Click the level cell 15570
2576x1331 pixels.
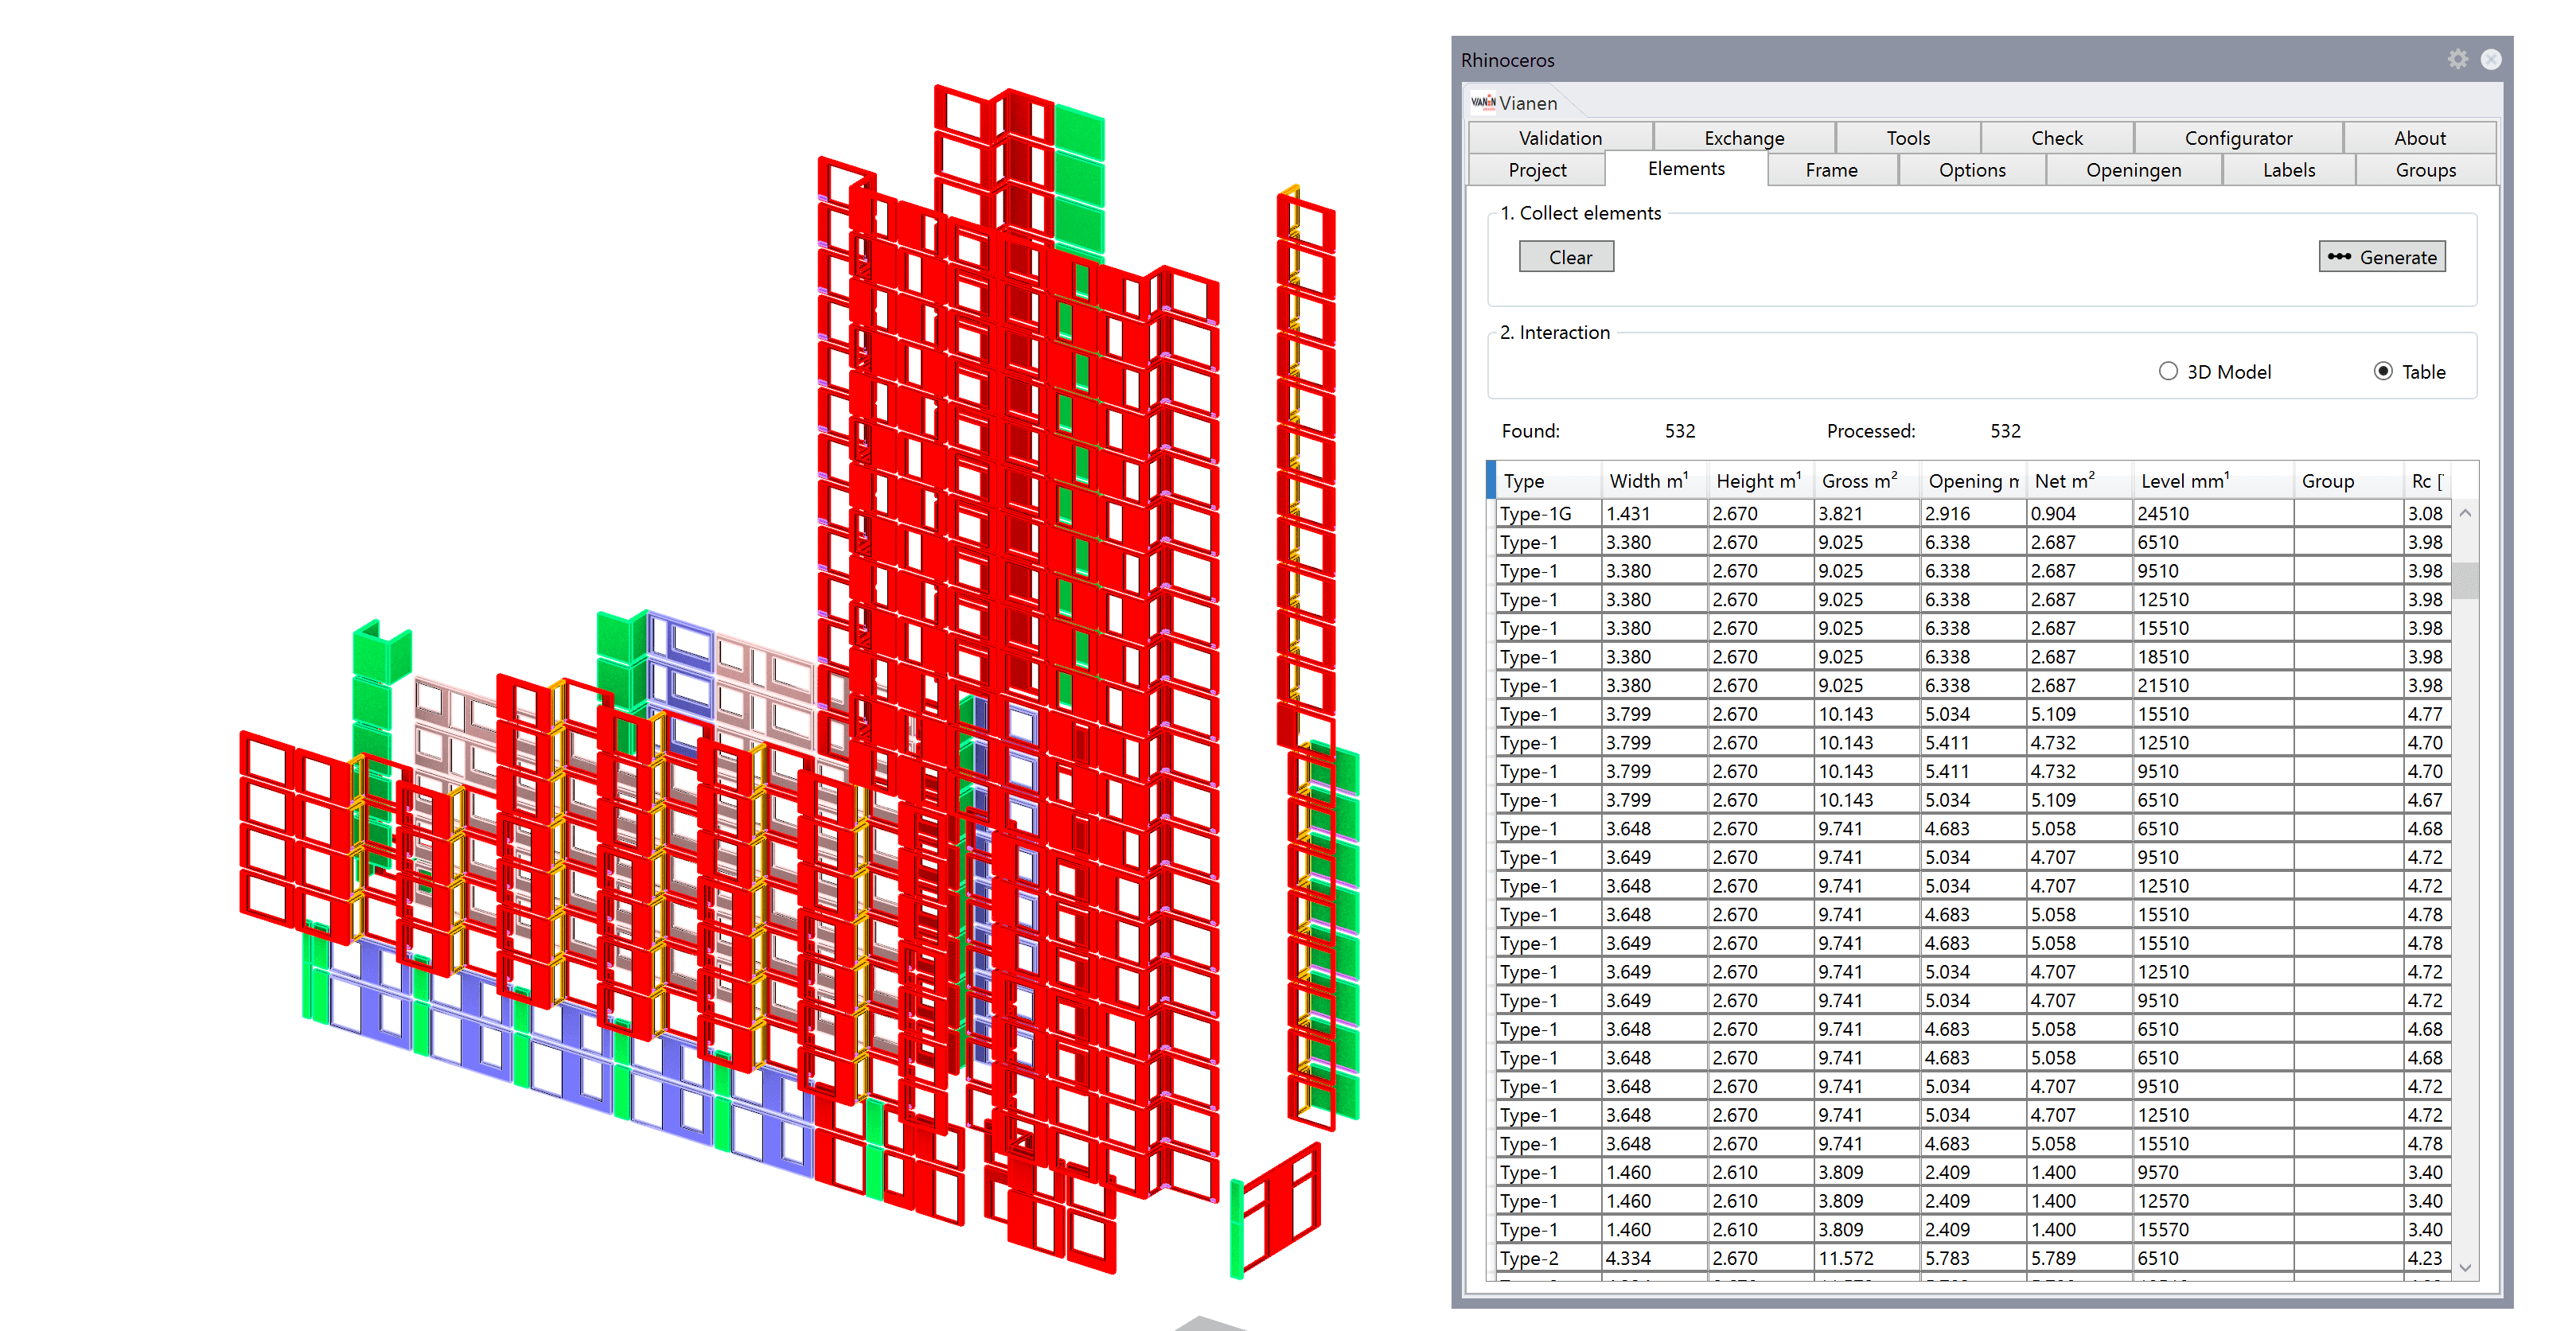tap(2213, 1229)
